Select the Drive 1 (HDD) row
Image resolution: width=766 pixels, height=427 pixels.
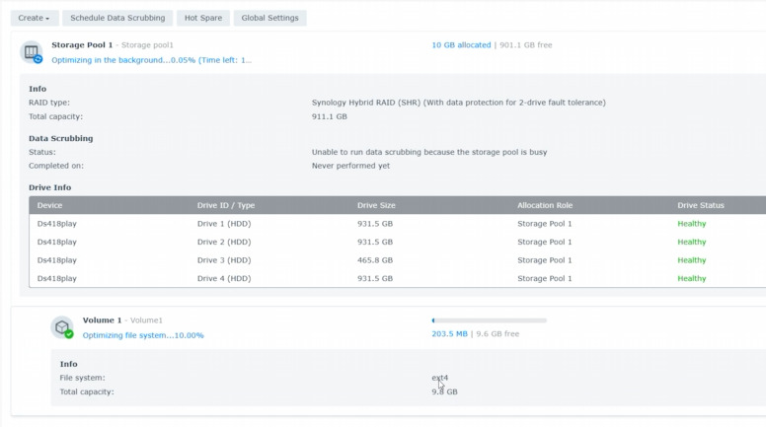click(398, 224)
